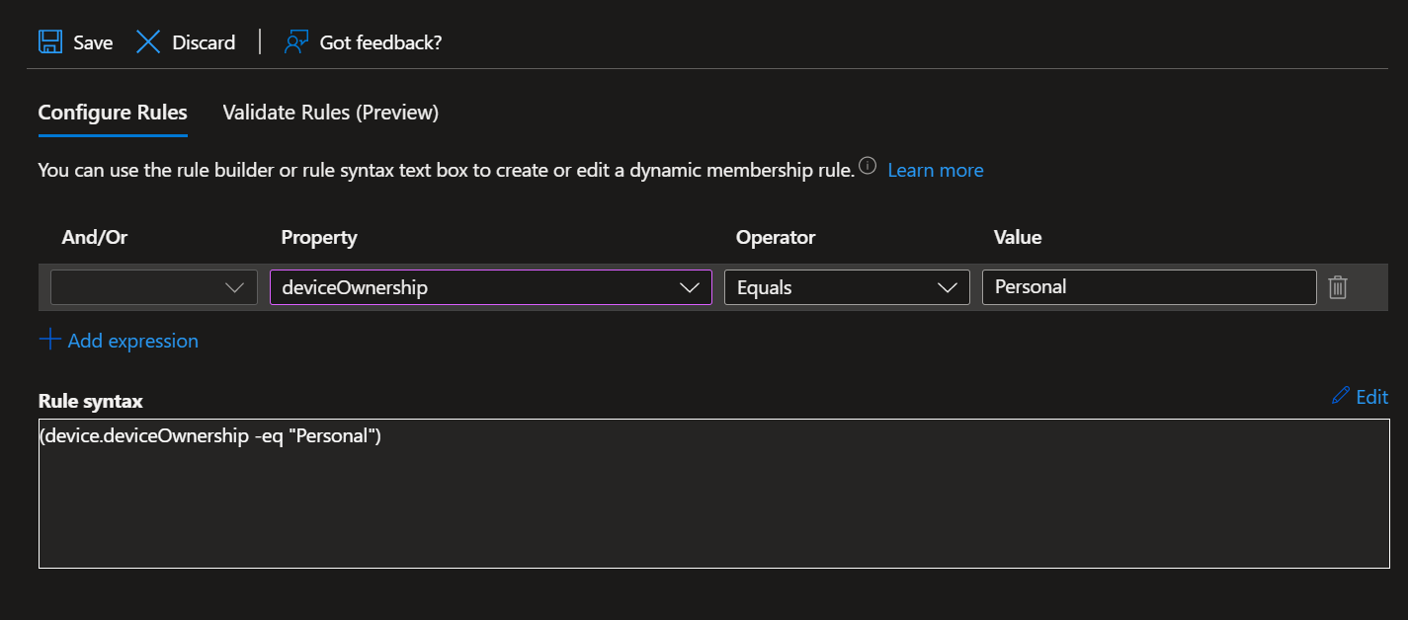Select the Got feedback icon

pos(293,41)
